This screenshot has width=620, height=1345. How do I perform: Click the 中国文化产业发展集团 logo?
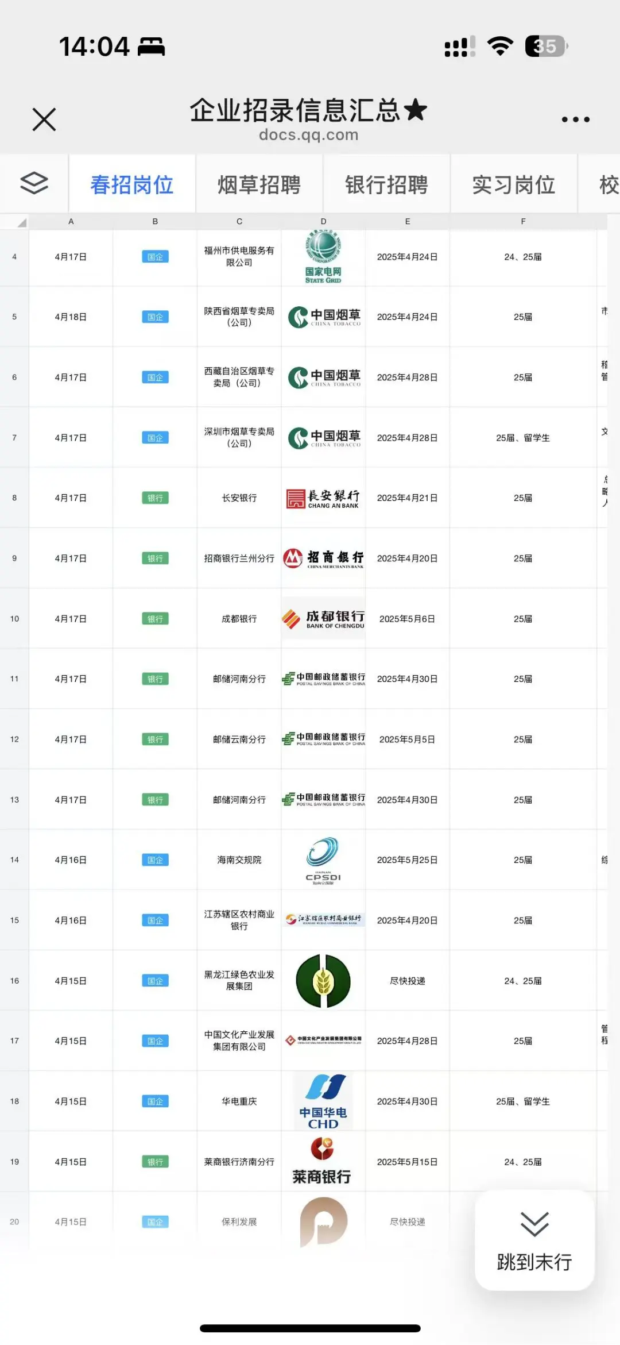(x=323, y=1040)
